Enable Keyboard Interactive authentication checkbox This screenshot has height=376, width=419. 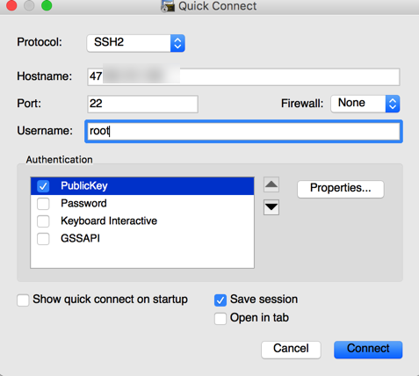[x=43, y=221]
